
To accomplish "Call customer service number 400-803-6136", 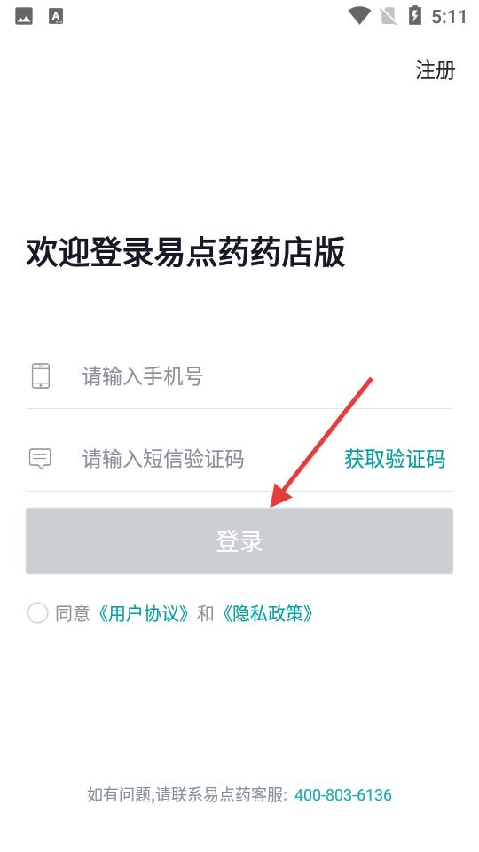I will 342,795.
